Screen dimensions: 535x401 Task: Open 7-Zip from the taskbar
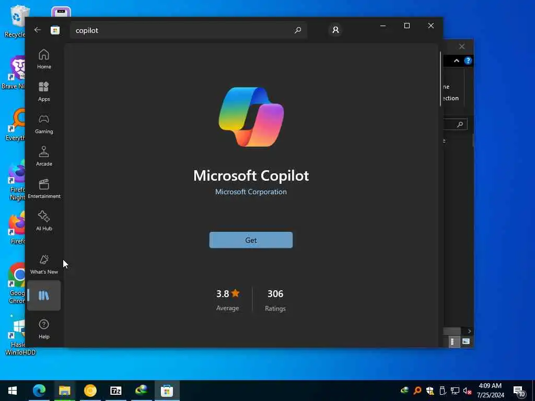pos(116,391)
